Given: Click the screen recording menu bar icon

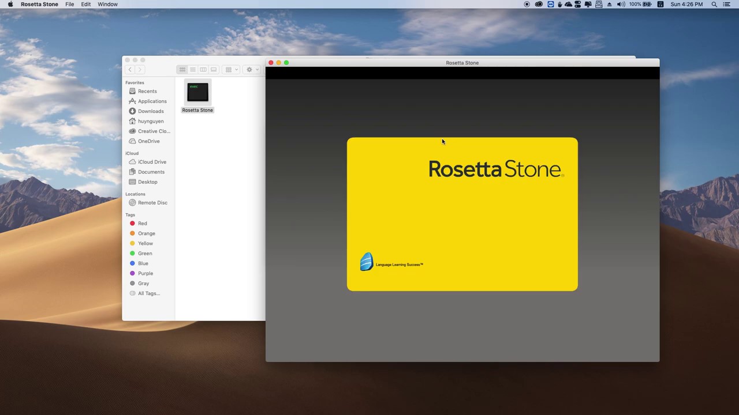Looking at the screenshot, I should point(527,4).
